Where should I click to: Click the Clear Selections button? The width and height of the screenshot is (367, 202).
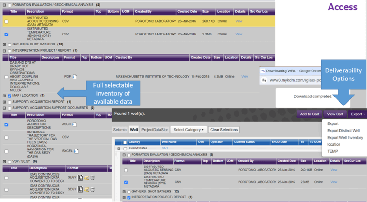pyautogui.click(x=223, y=130)
